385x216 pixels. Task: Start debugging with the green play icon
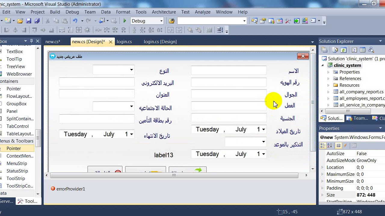pos(125,21)
